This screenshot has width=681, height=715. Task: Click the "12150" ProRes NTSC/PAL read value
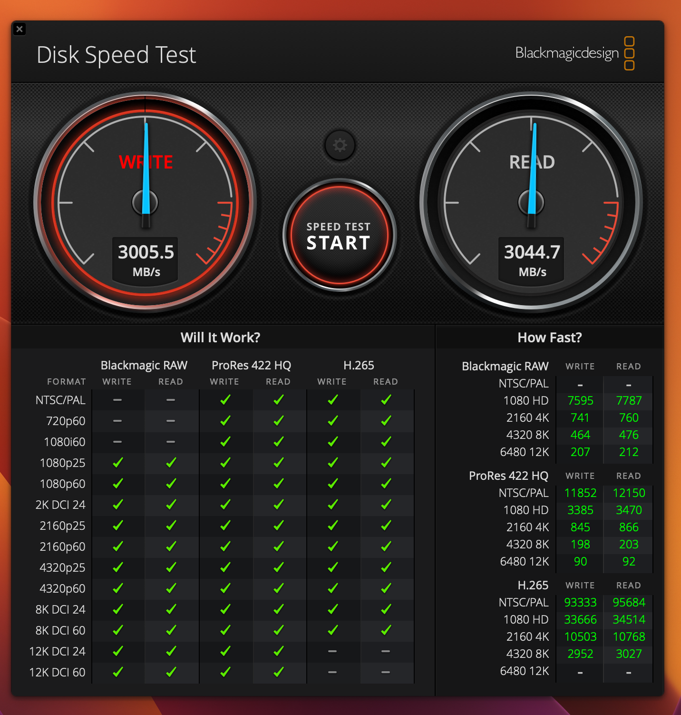[x=629, y=493]
